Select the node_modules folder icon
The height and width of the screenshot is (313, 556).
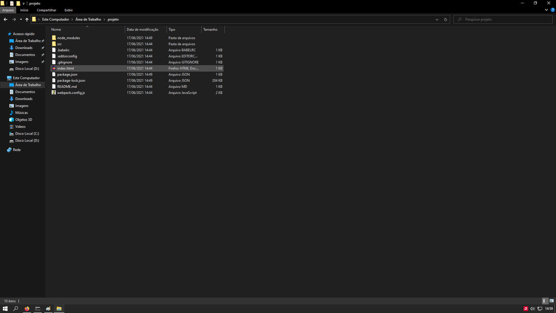click(54, 38)
